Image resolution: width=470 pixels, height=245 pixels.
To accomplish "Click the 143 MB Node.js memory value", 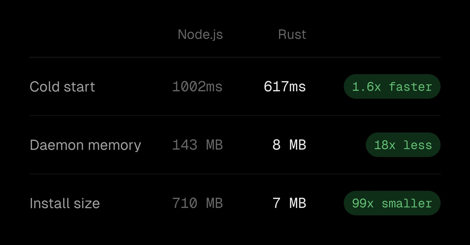I will pos(197,145).
